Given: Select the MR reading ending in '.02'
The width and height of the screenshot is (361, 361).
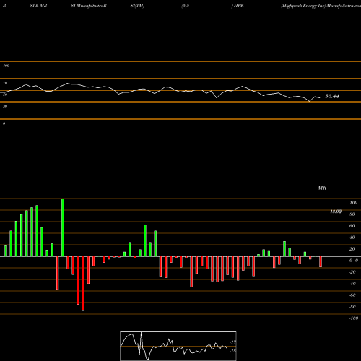Looking at the screenshot, I should pyautogui.click(x=336, y=212).
